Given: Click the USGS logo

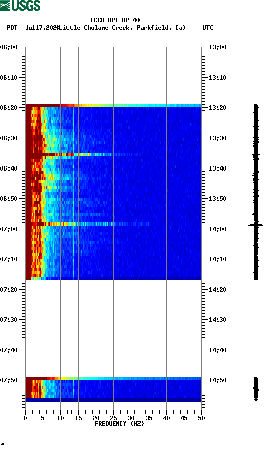Looking at the screenshot, I should pyautogui.click(x=20, y=5).
